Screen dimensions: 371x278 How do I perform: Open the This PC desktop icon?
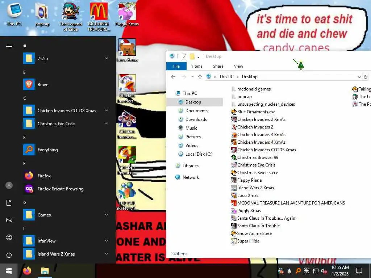14,14
